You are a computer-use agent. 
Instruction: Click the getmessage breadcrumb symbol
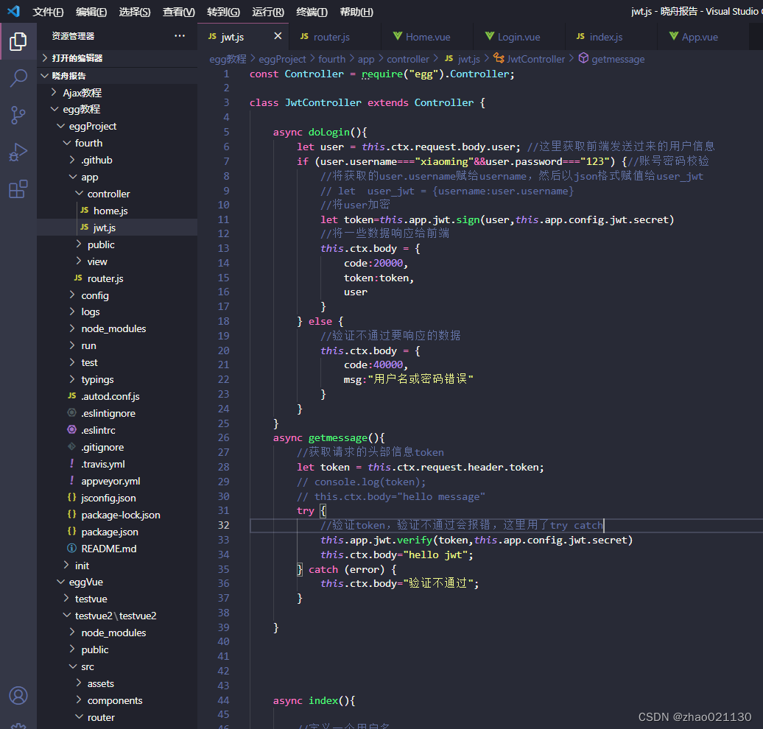click(x=617, y=59)
